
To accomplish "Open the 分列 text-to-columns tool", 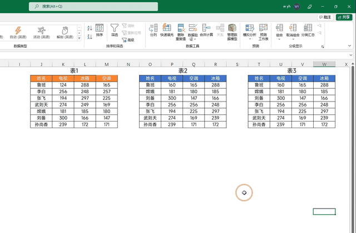I will click(154, 31).
